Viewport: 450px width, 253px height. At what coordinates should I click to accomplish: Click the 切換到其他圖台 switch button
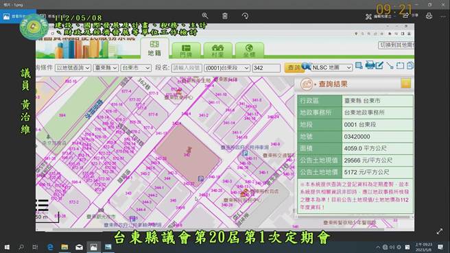point(396,45)
